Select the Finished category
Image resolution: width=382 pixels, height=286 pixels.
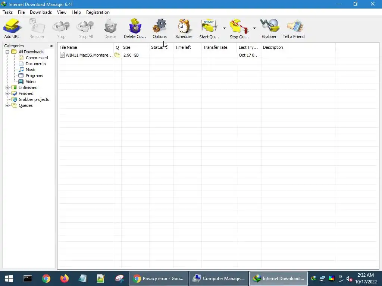point(26,93)
